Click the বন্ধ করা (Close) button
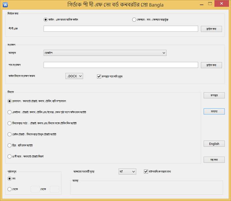 (x=214, y=160)
